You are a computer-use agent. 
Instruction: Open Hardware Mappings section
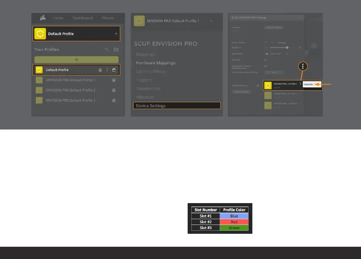156,63
